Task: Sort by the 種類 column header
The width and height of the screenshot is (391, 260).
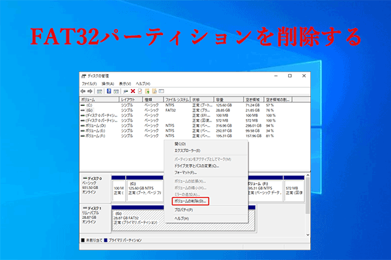Action: pyautogui.click(x=153, y=99)
